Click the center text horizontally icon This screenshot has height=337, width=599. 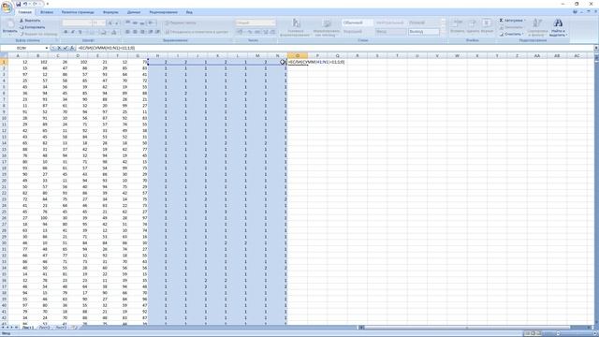[x=135, y=32]
